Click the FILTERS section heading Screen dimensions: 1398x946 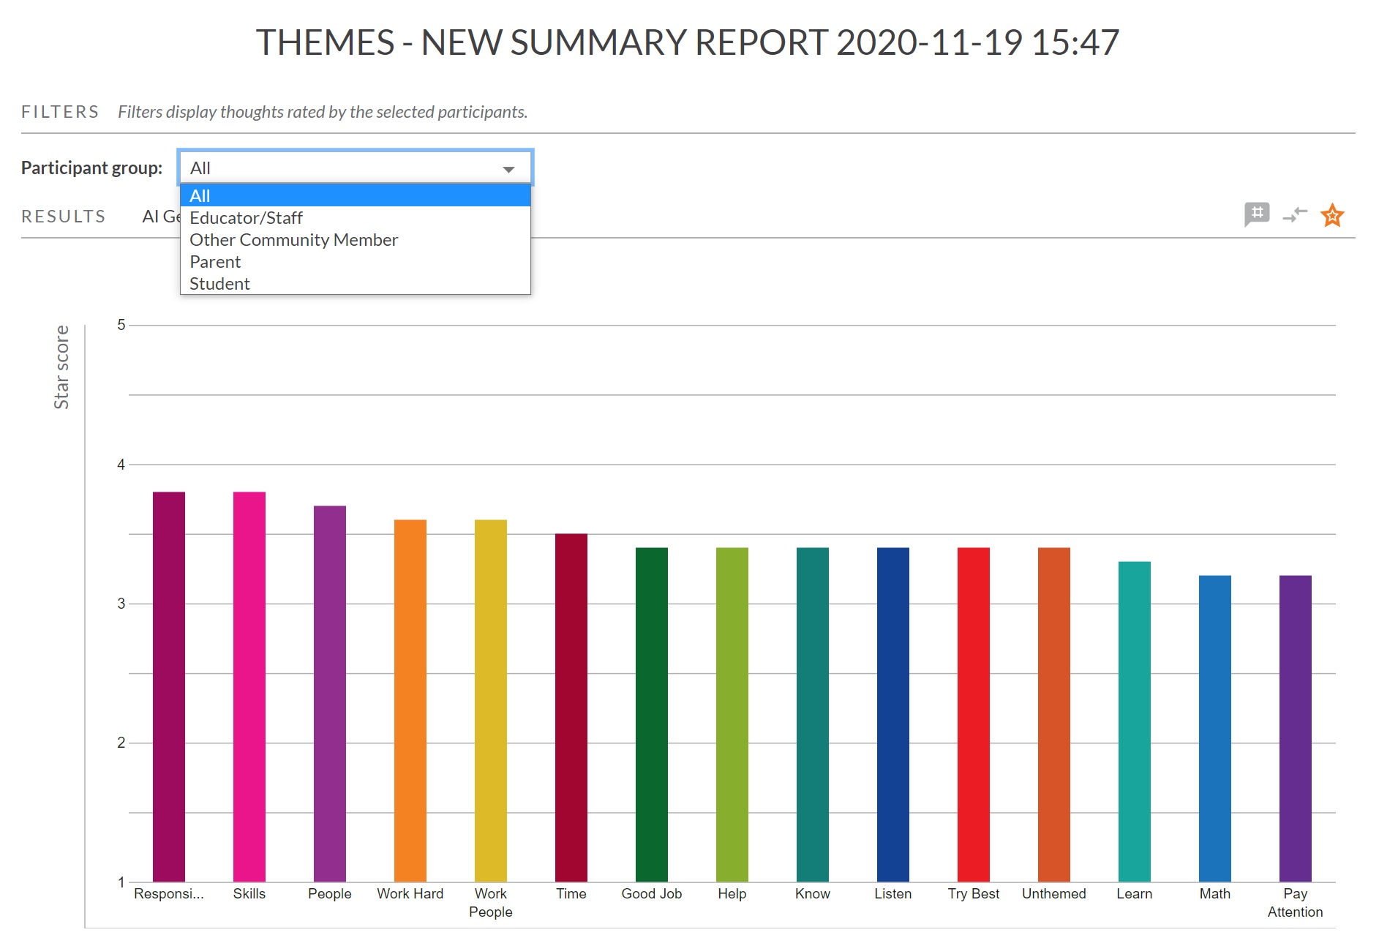click(x=60, y=112)
